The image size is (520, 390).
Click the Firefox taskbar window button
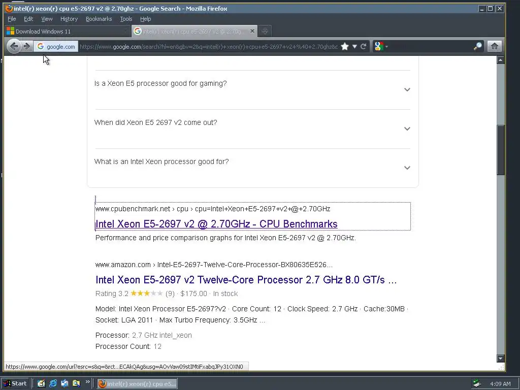[137, 384]
